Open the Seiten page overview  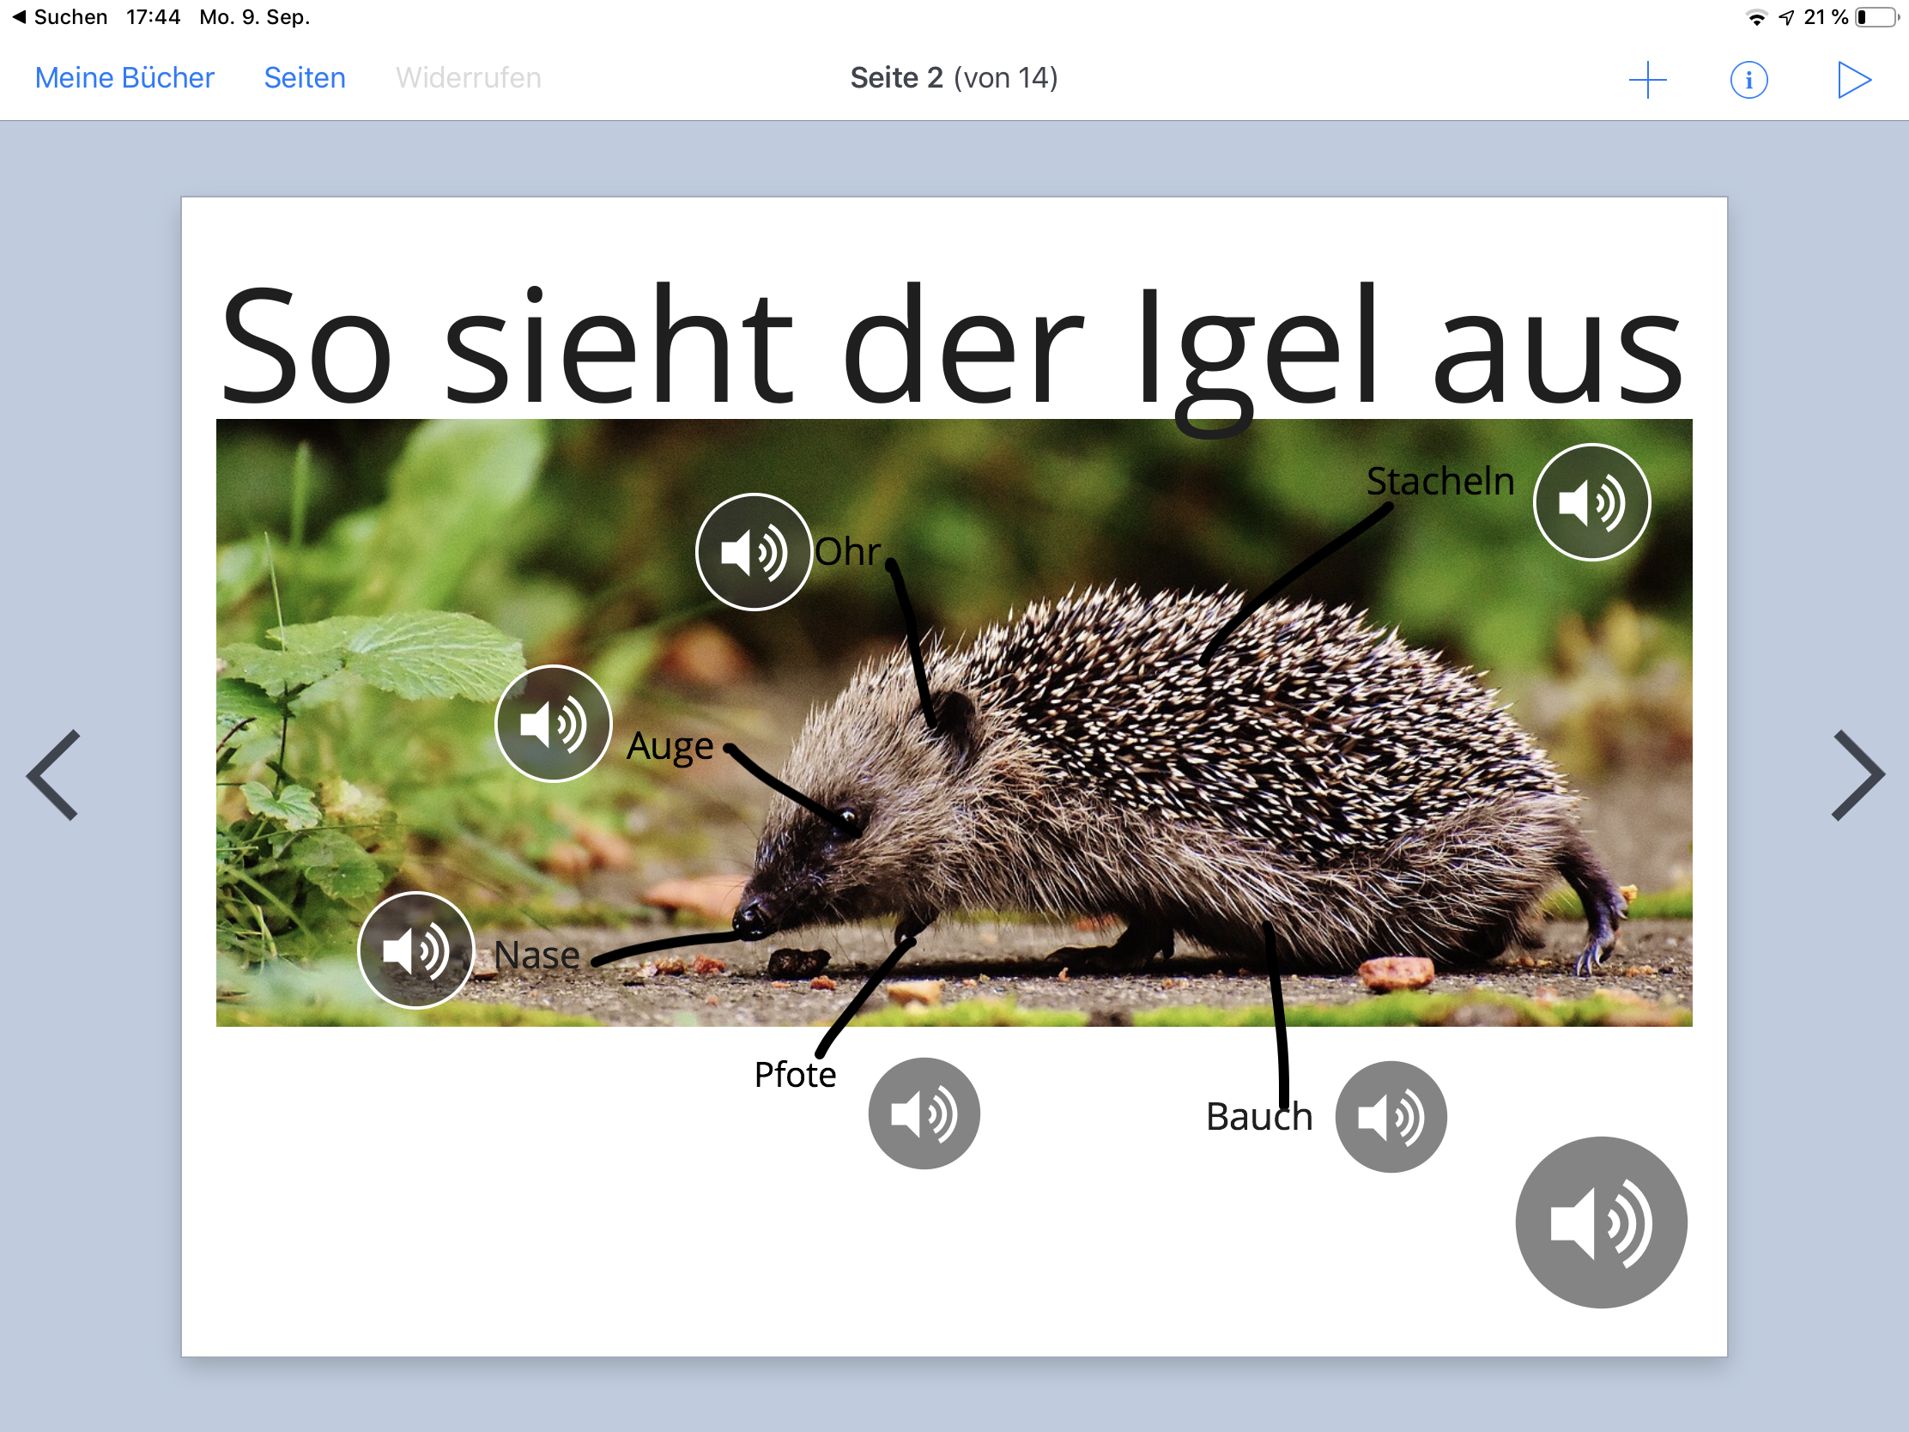305,77
